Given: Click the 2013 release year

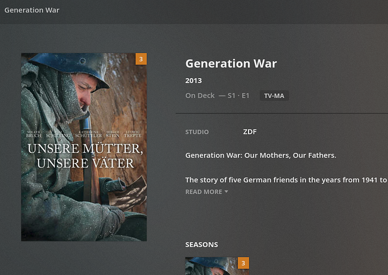Looking at the screenshot, I should point(193,80).
